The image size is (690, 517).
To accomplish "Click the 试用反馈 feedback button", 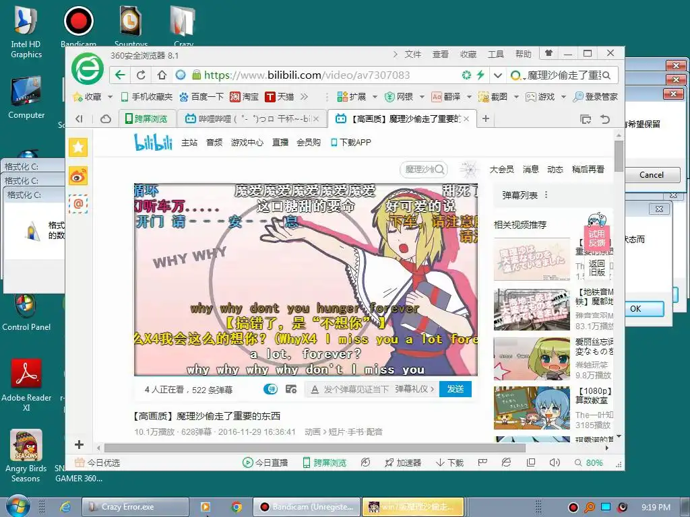I will point(596,238).
